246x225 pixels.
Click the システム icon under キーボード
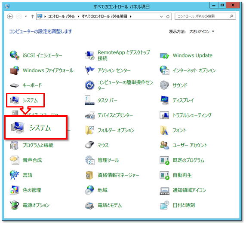pyautogui.click(x=15, y=100)
